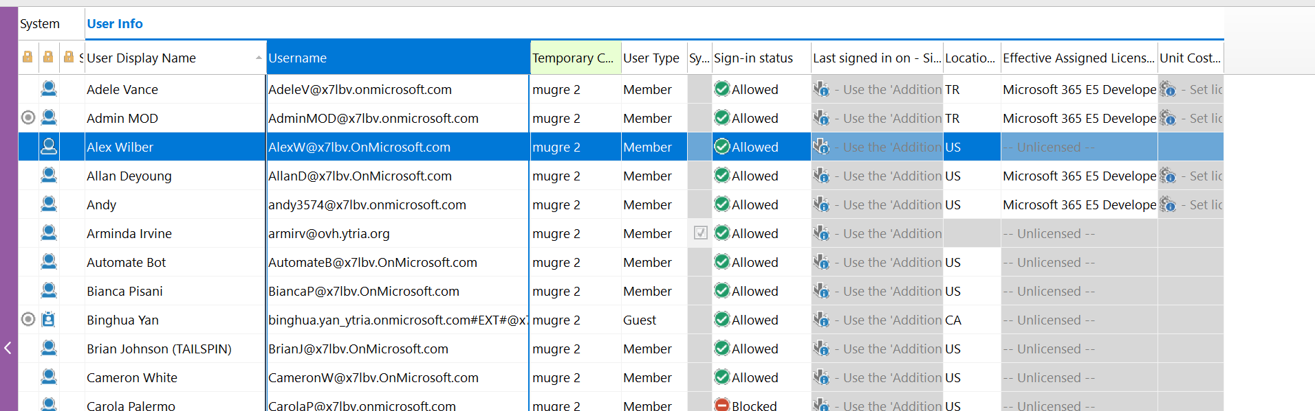The height and width of the screenshot is (411, 1315).
Task: Click the user icon in the Cameron White row
Action: [49, 377]
